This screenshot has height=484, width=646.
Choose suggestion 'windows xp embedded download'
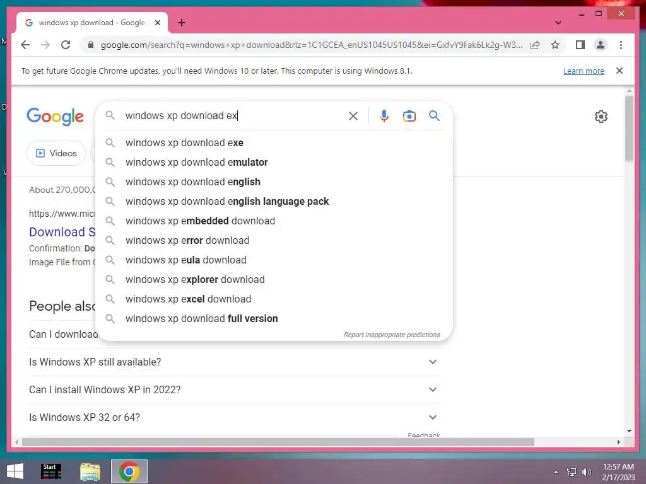pos(274,221)
